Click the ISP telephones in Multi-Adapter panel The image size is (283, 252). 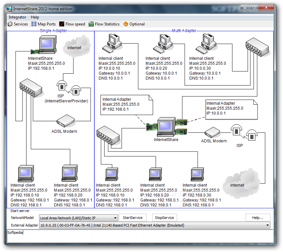click(244, 132)
